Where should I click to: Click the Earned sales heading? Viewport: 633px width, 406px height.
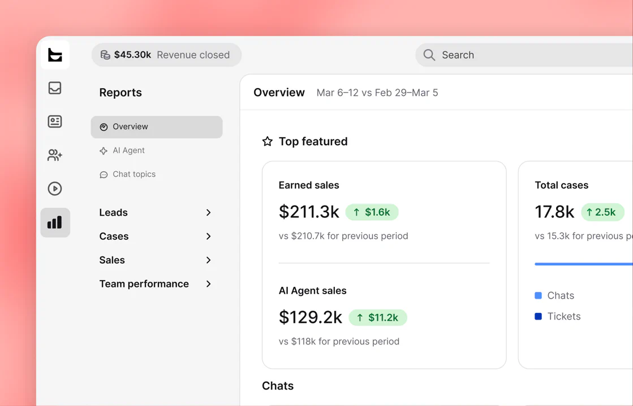[x=309, y=185]
